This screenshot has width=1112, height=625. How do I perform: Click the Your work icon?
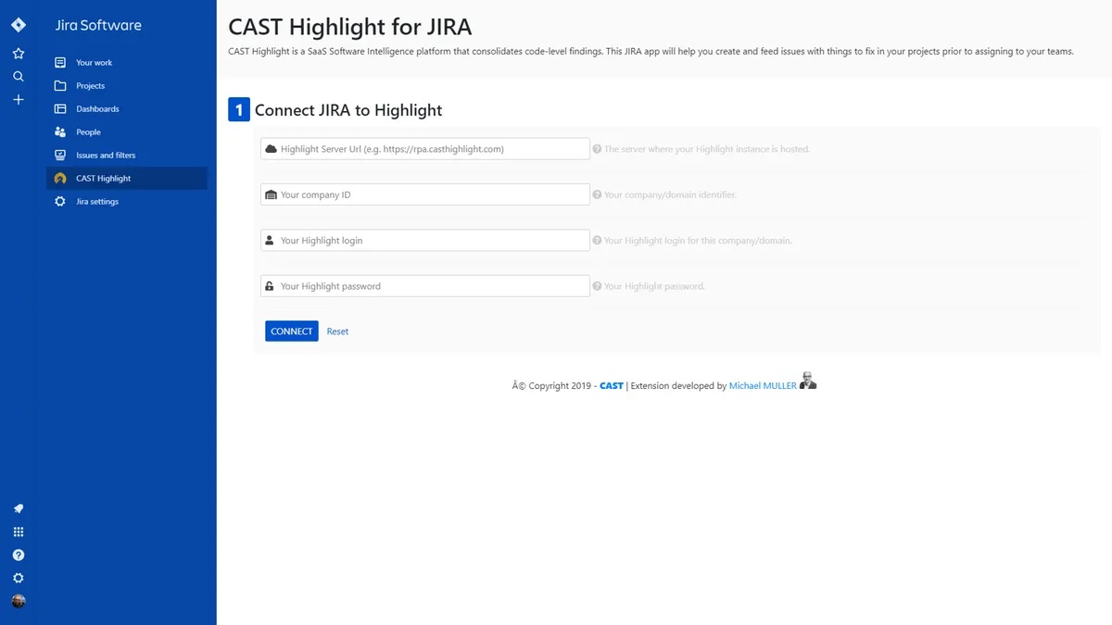pyautogui.click(x=60, y=62)
